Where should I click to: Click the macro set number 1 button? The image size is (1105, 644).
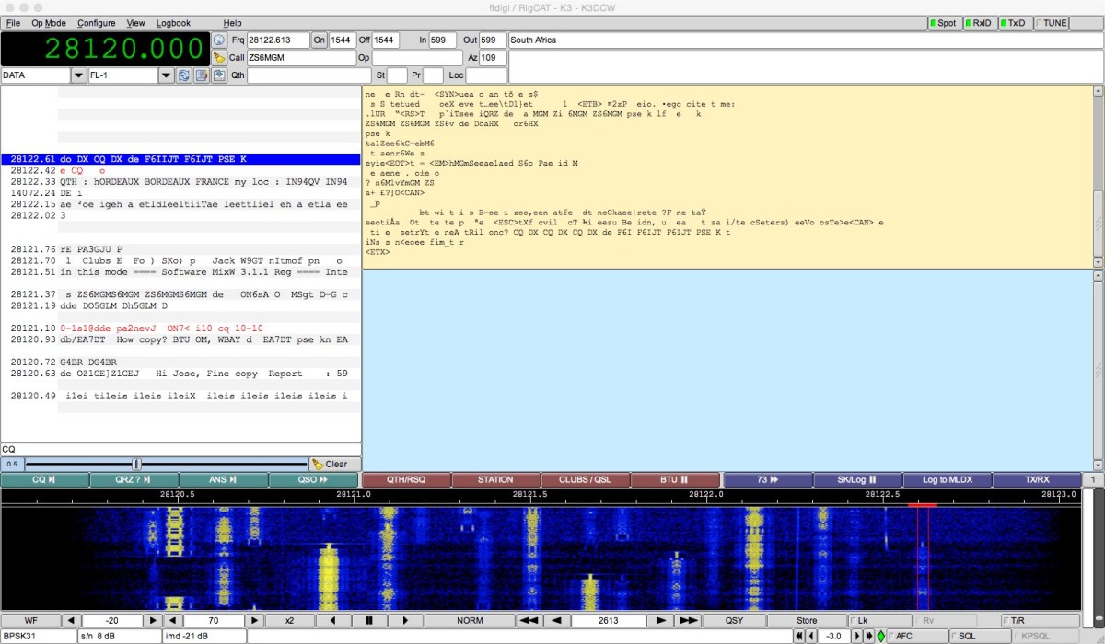1093,479
